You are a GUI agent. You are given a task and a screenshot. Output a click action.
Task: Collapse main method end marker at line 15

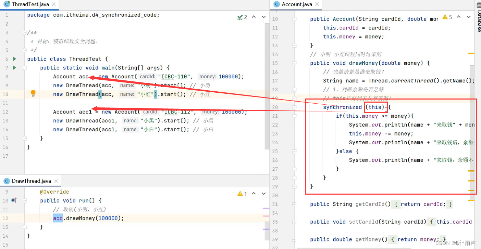24,138
